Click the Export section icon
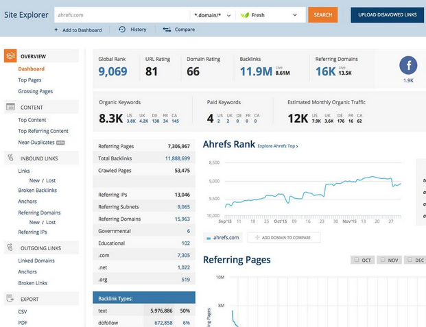 click(10, 299)
